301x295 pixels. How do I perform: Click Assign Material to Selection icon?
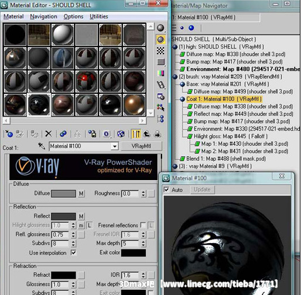[x=34, y=134]
